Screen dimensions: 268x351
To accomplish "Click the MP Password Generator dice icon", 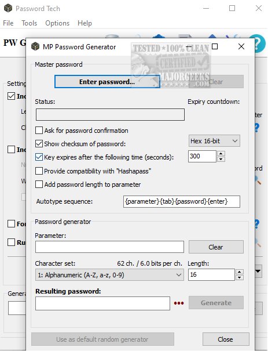I will tap(35, 46).
